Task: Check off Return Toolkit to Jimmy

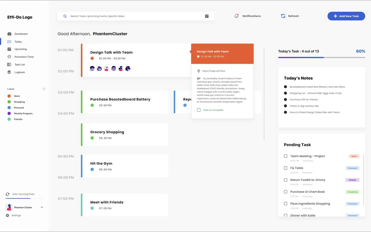Action: click(x=286, y=180)
